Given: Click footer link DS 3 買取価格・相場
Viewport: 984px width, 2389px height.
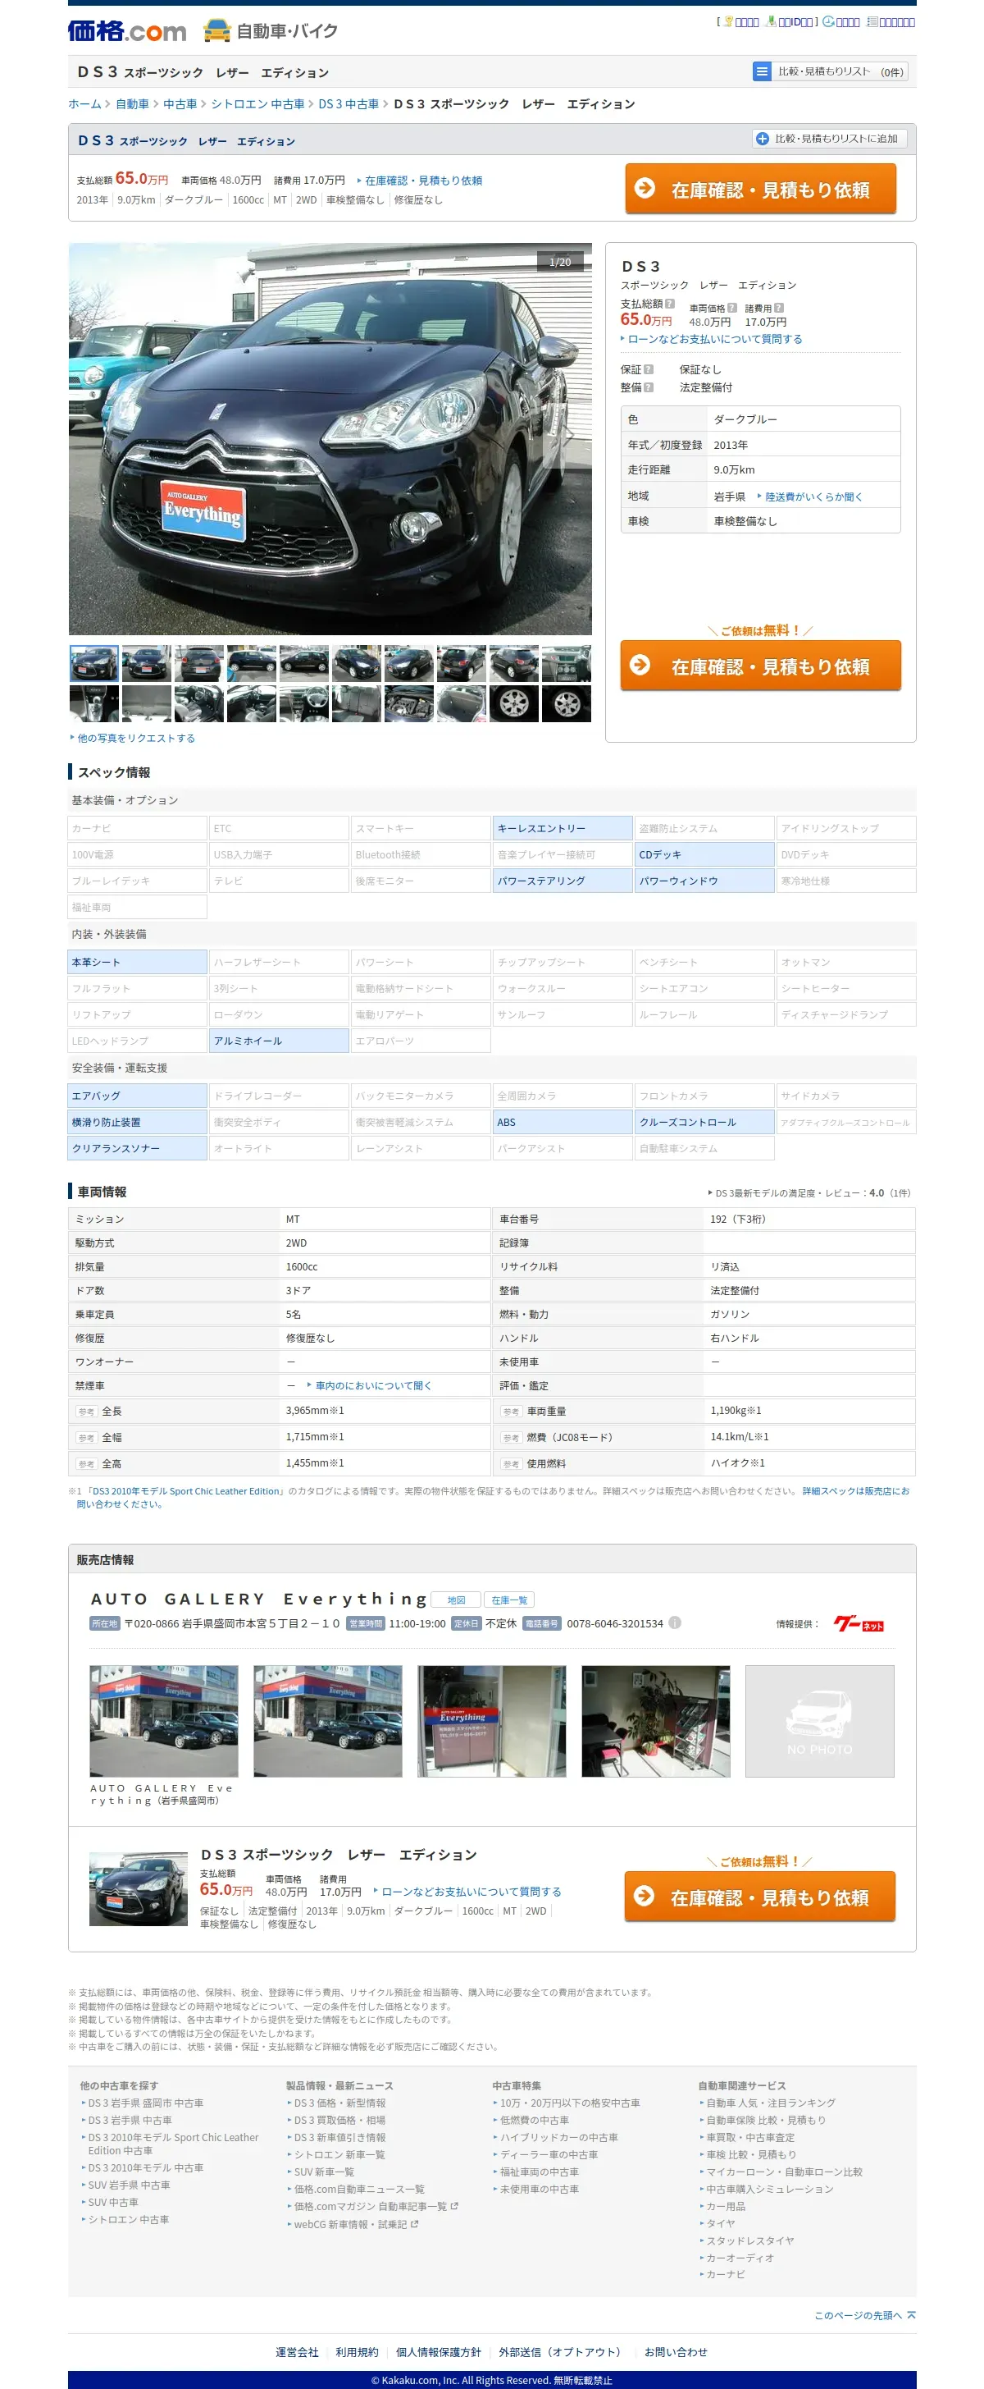Looking at the screenshot, I should coord(339,2120).
